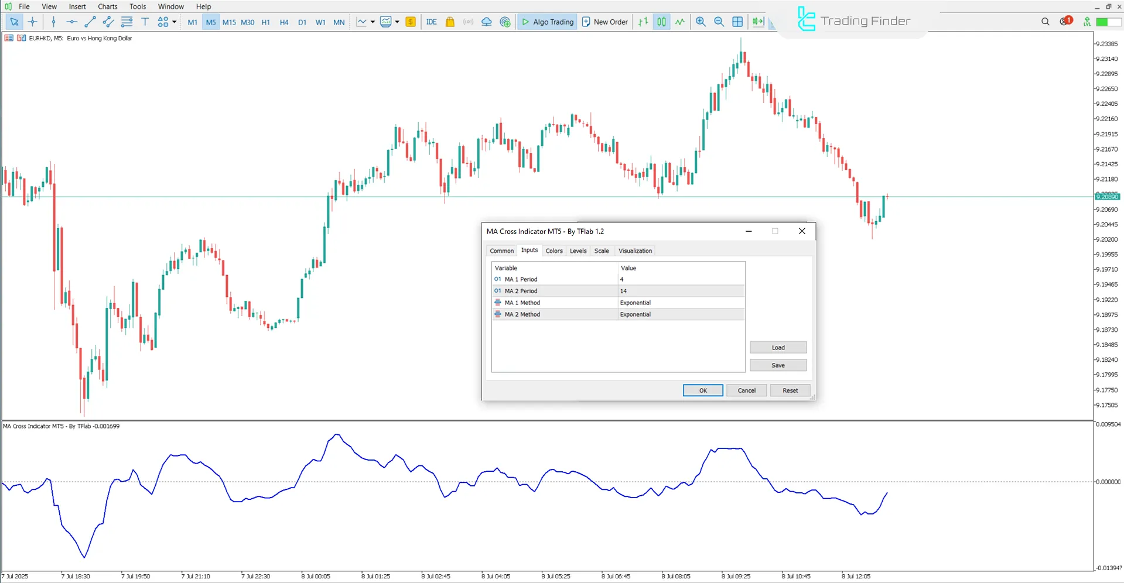Image resolution: width=1124 pixels, height=583 pixels.
Task: Open the New Order window
Action: (604, 22)
